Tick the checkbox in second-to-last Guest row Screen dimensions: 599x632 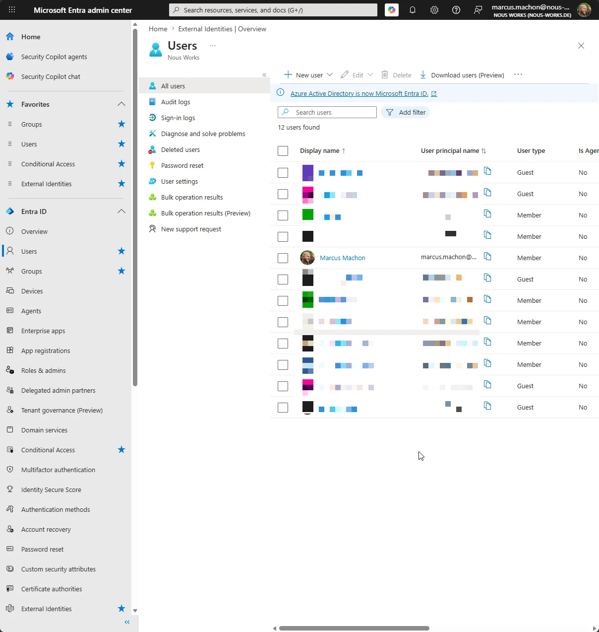pos(283,386)
